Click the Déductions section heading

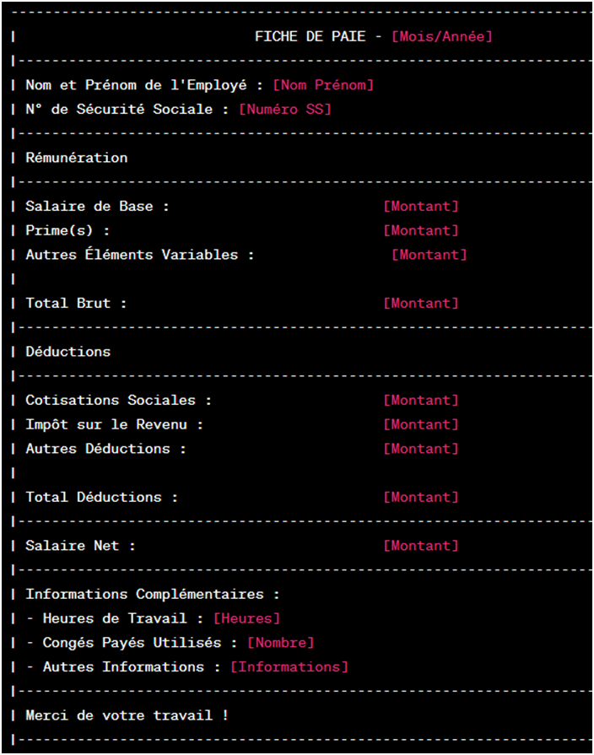tap(68, 352)
